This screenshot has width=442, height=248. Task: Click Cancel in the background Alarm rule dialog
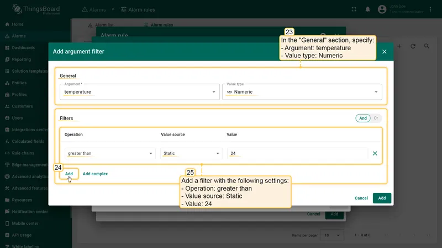point(313,214)
